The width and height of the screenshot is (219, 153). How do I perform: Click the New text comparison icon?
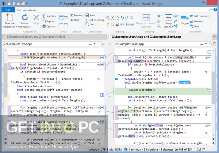click(10, 17)
